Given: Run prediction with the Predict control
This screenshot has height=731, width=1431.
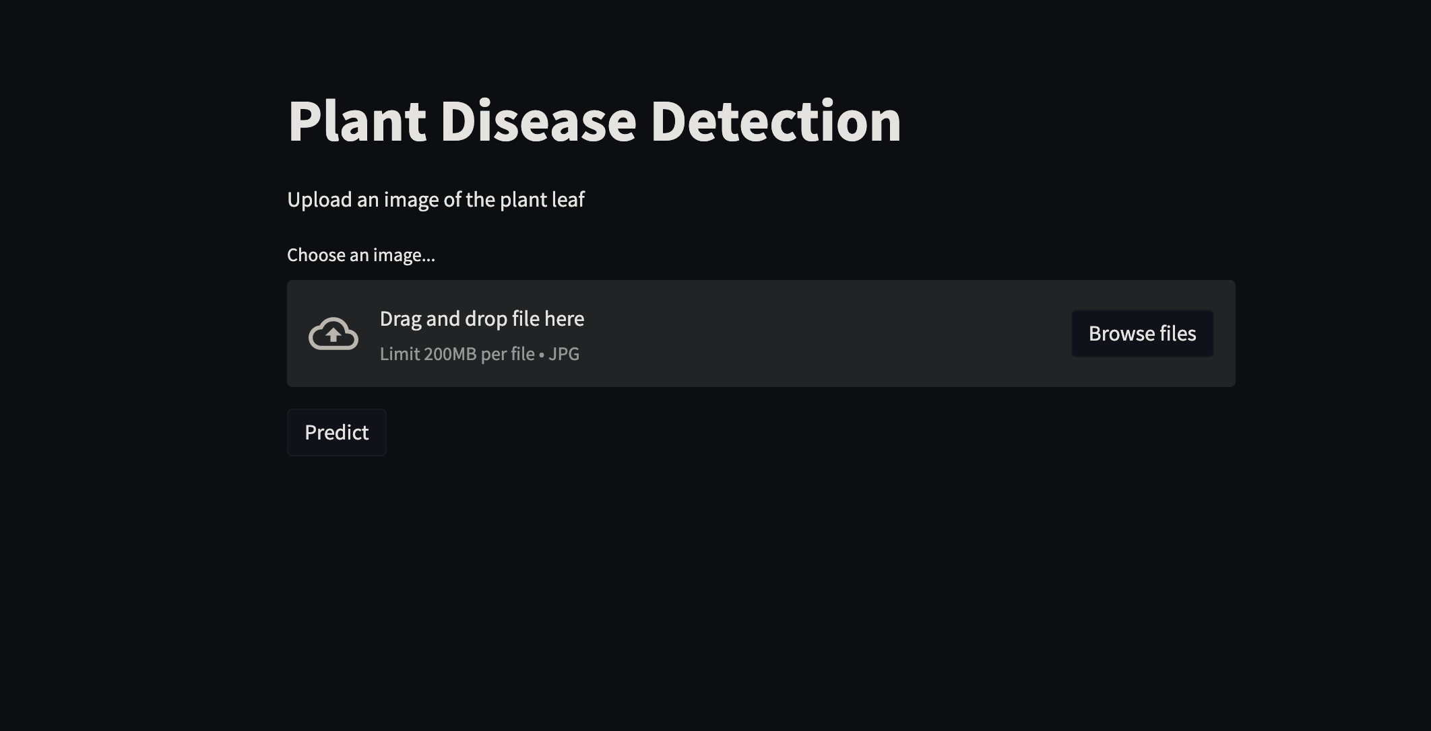Looking at the screenshot, I should pyautogui.click(x=336, y=432).
